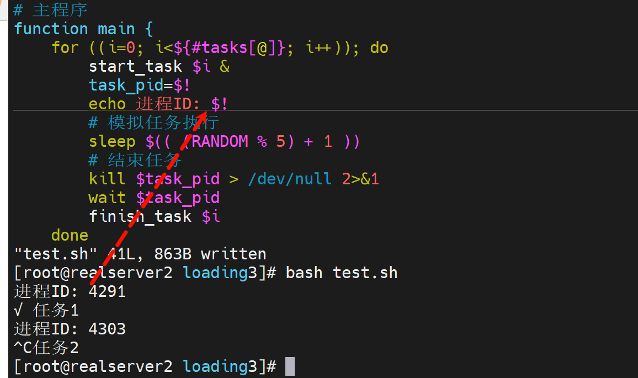
Task: Click the "for" keyword in the loop header
Action: click(65, 47)
